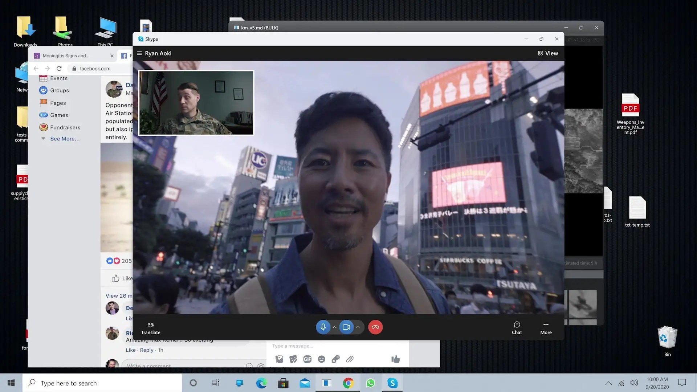The width and height of the screenshot is (697, 392).
Task: Expand See More in Facebook sidebar
Action: 65,139
